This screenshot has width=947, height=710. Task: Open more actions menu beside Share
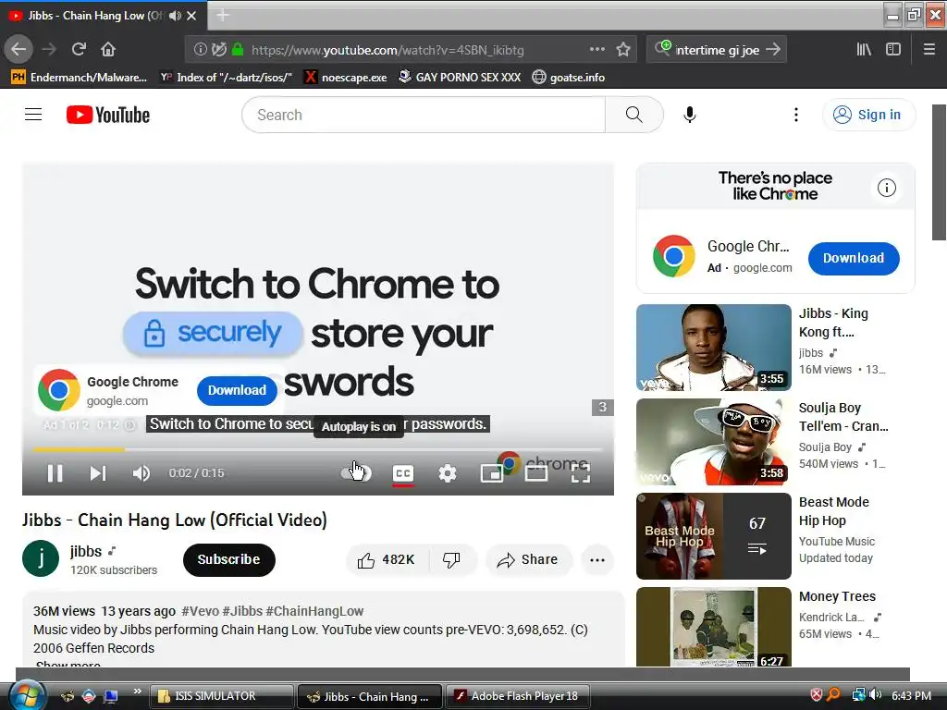click(x=597, y=559)
